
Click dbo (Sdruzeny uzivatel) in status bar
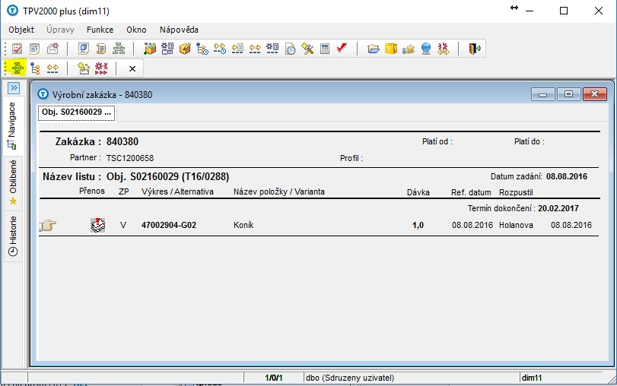coord(350,378)
